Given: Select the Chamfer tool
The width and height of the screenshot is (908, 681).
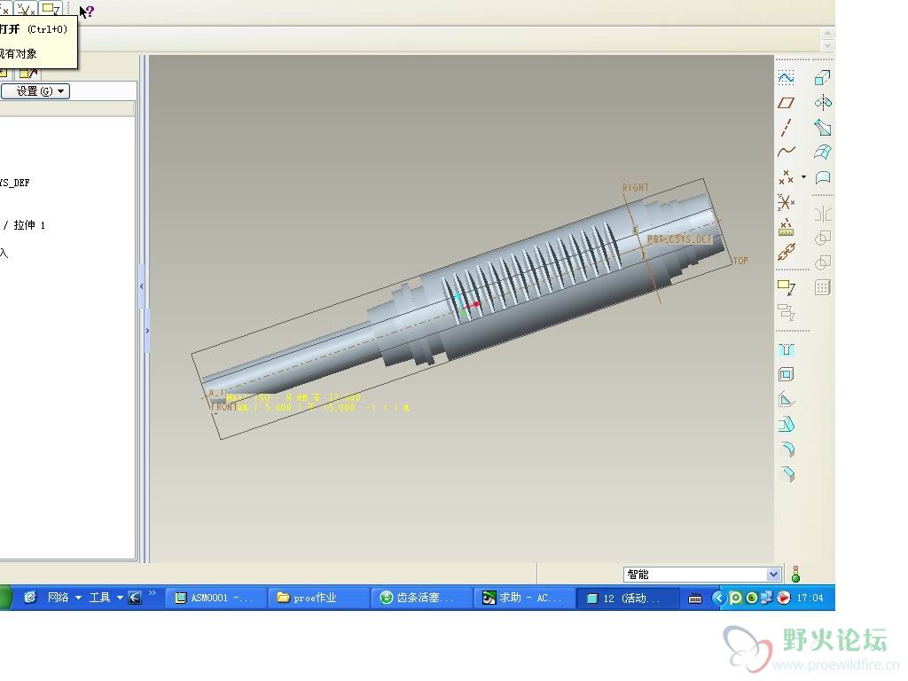Looking at the screenshot, I should (787, 474).
